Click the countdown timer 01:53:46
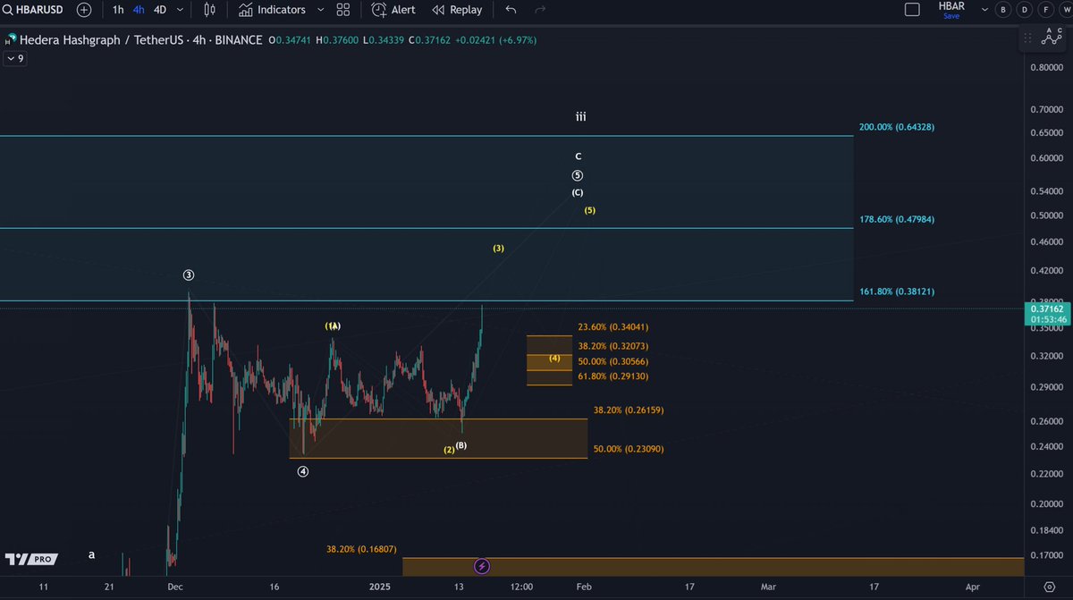The image size is (1073, 600). coord(1046,319)
